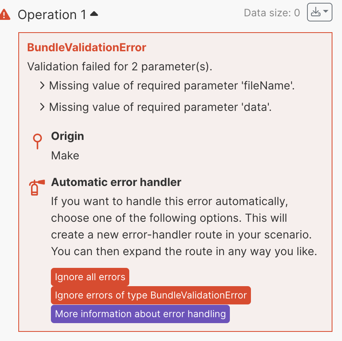Click the "Validation failed for 2 parameter(s)" text

(x=120, y=66)
